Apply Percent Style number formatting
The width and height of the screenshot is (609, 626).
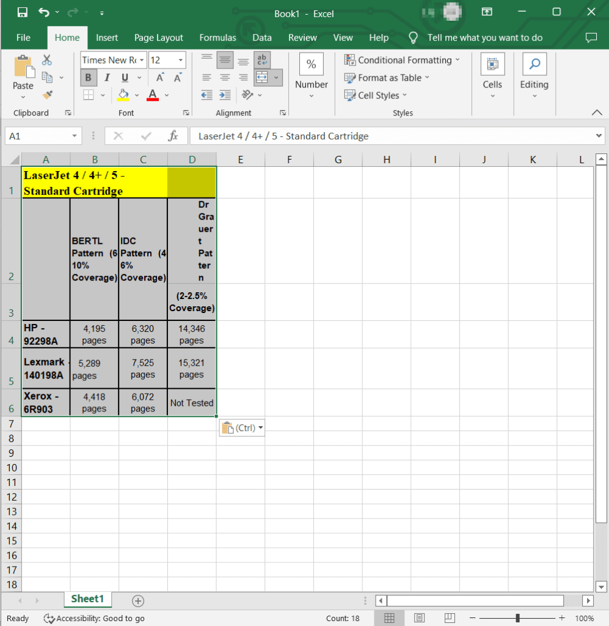click(x=311, y=64)
